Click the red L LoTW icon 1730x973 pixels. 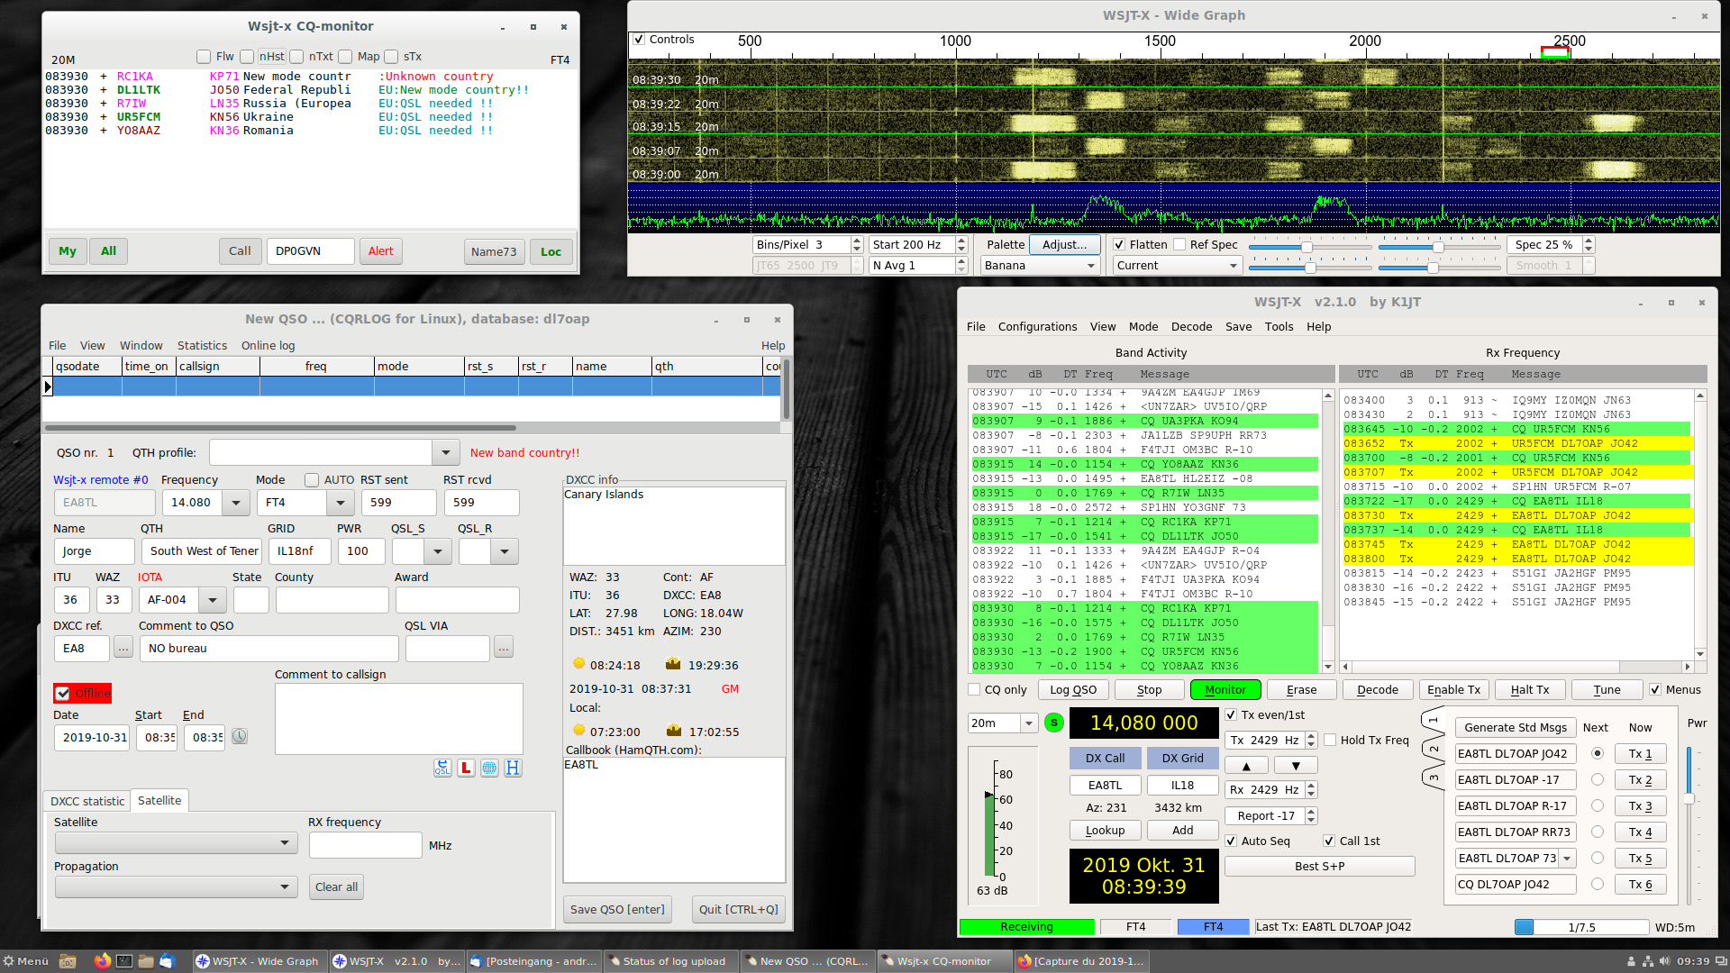(466, 768)
